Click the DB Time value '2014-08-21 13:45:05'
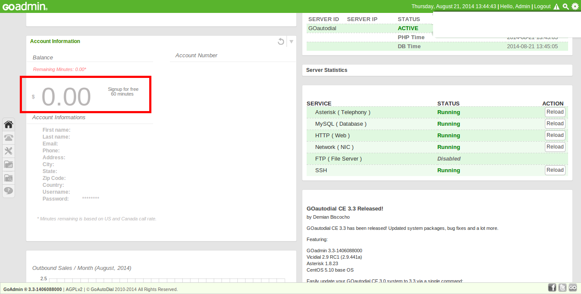This screenshot has height=294, width=581. click(x=532, y=46)
